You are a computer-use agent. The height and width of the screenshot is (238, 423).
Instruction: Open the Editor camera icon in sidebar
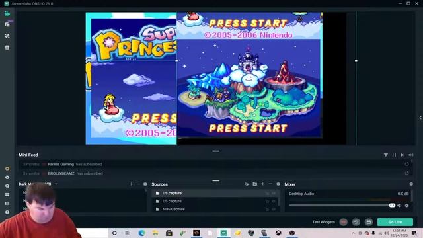[7, 13]
